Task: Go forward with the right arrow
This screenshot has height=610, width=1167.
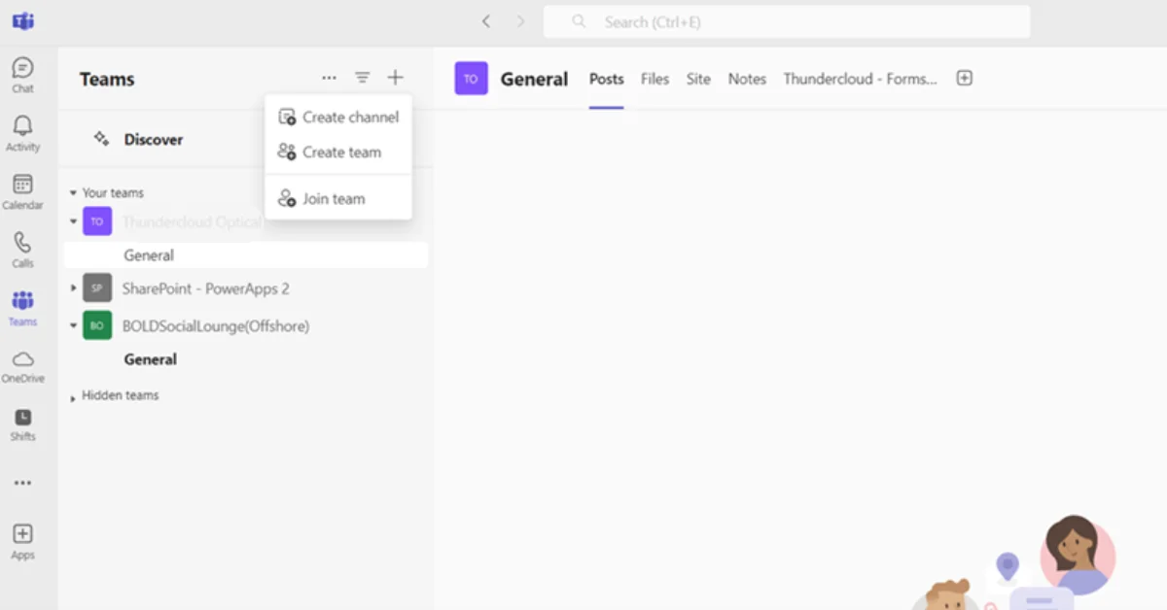Action: [520, 21]
